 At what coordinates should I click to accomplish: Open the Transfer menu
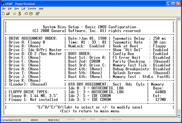point(32,9)
